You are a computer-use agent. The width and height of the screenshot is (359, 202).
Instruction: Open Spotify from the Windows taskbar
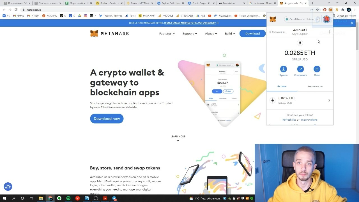(x=68, y=198)
